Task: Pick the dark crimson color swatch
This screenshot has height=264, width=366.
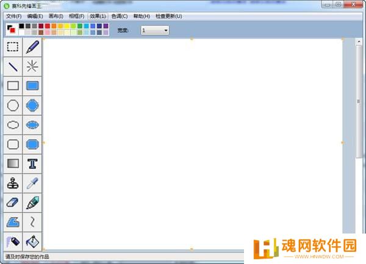Action: tap(41, 26)
